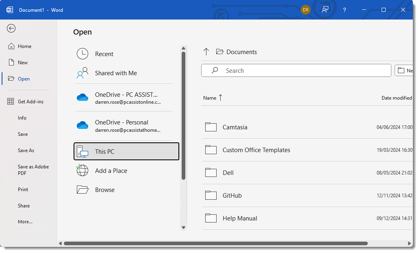Image resolution: width=419 pixels, height=253 pixels.
Task: Click the Get Add-ins grid icon
Action: 11,101
